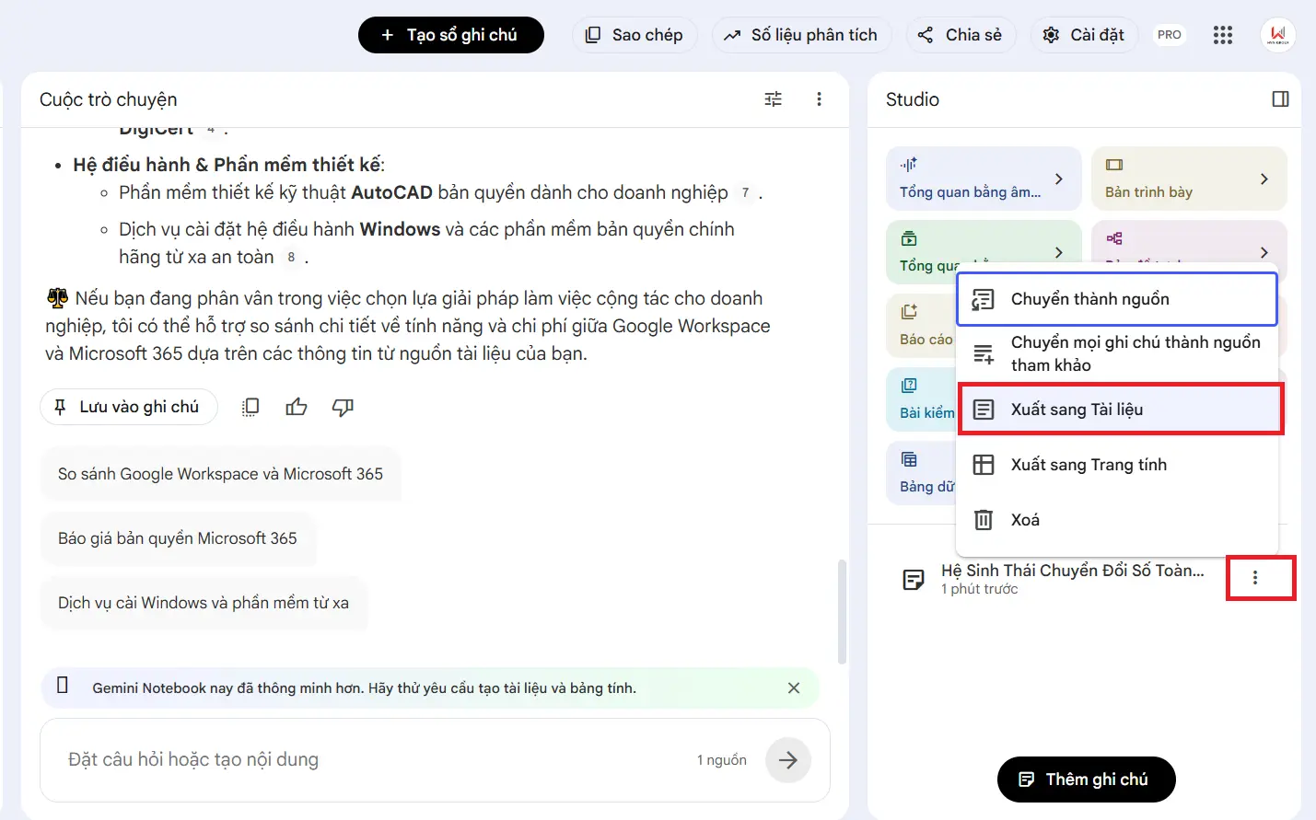
Task: Open Cài đặt settings
Action: click(x=1084, y=35)
